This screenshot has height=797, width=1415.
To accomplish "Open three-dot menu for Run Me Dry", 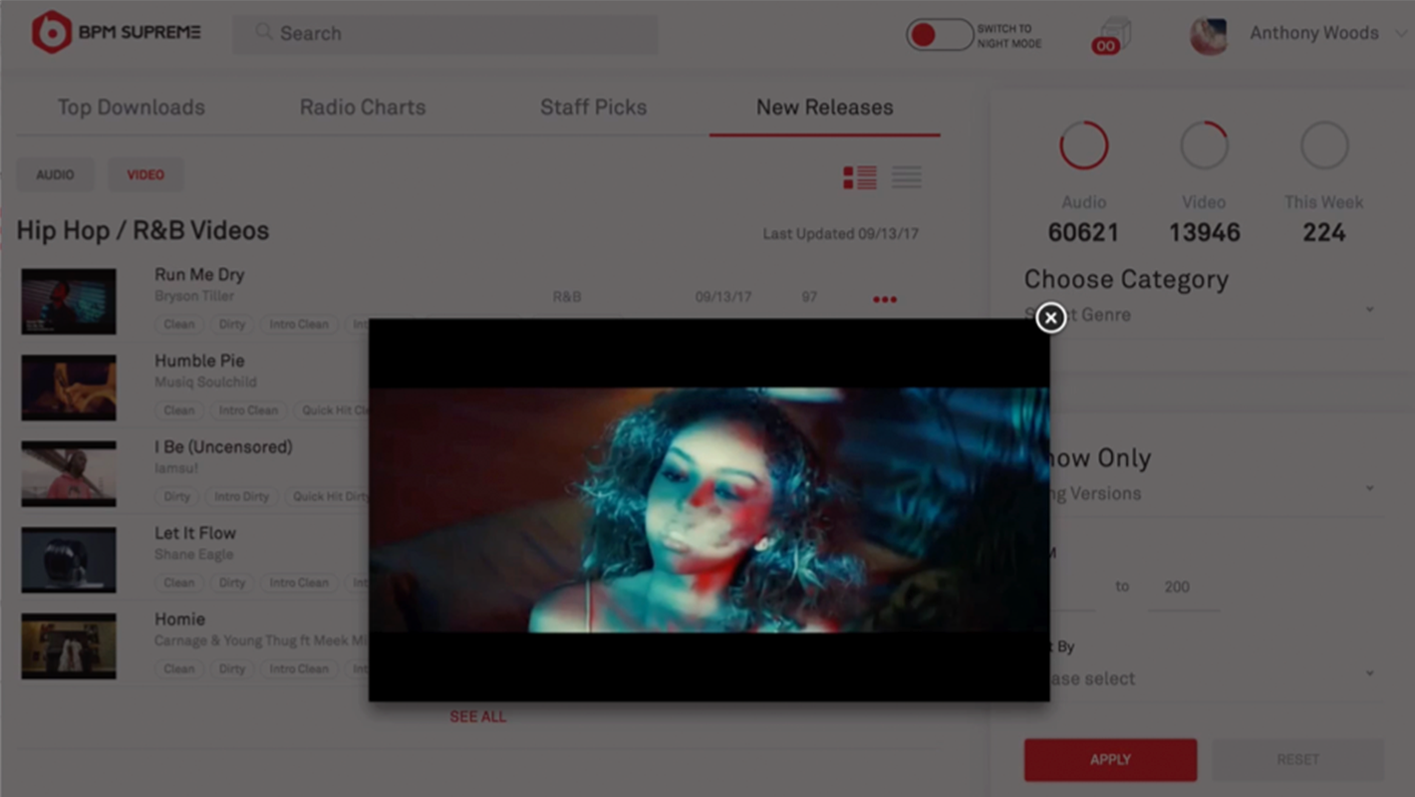I will click(884, 299).
